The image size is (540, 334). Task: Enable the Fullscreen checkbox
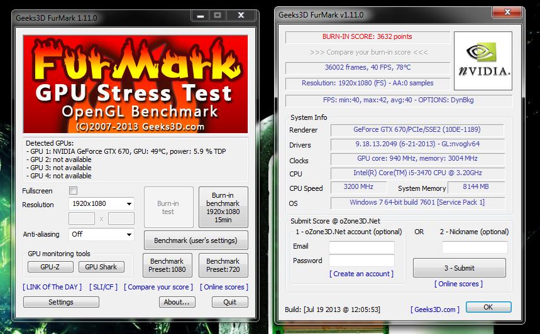tap(74, 191)
